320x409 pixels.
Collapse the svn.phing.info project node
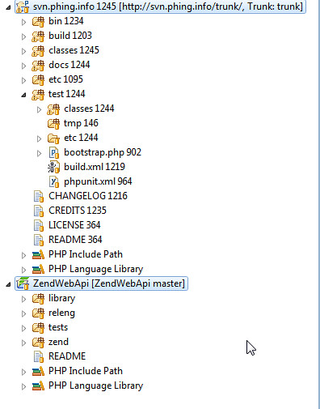9,7
